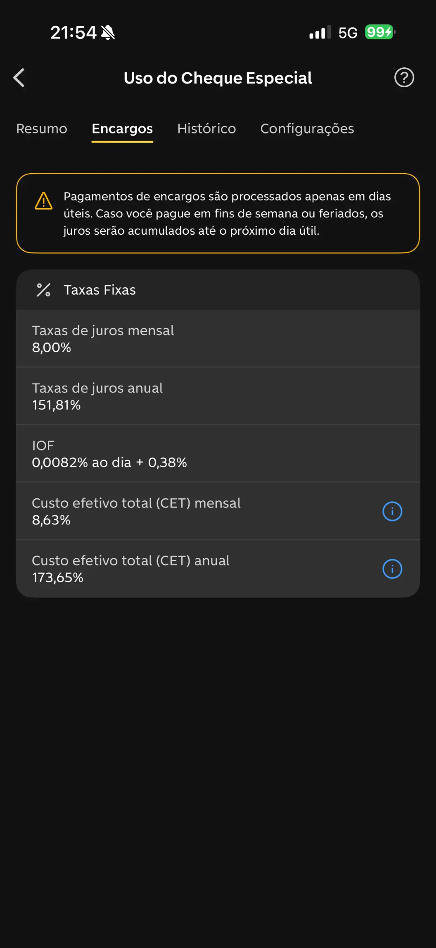This screenshot has width=436, height=948.
Task: Select the Taxas de juros mensal row
Action: click(218, 339)
